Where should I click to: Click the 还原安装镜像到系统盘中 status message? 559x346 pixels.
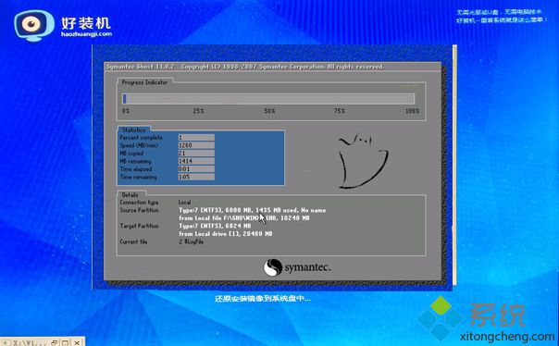263,299
